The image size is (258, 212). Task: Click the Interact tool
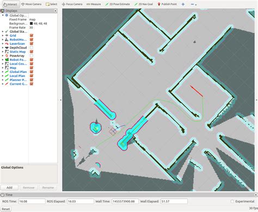[10, 4]
